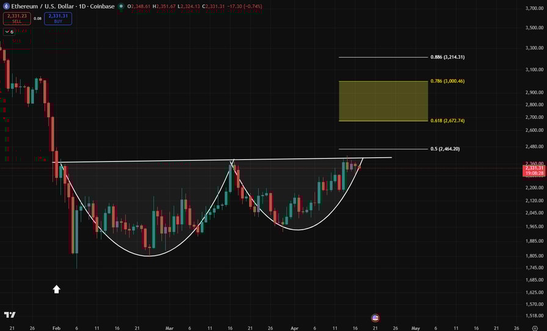Click the Ethereum symbol logo icon
This screenshot has height=331, width=547.
(x=6, y=6)
